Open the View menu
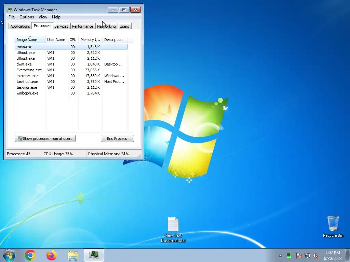 click(43, 17)
